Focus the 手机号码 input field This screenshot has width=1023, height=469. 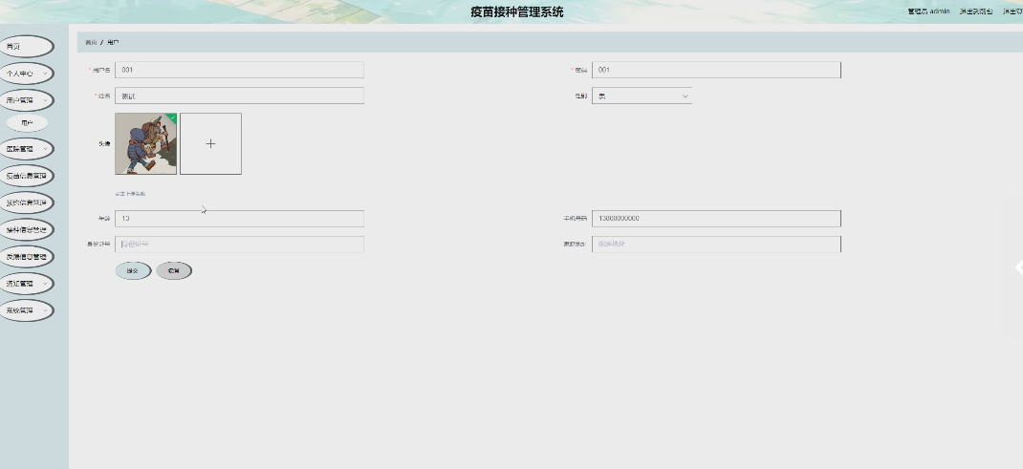(x=716, y=218)
